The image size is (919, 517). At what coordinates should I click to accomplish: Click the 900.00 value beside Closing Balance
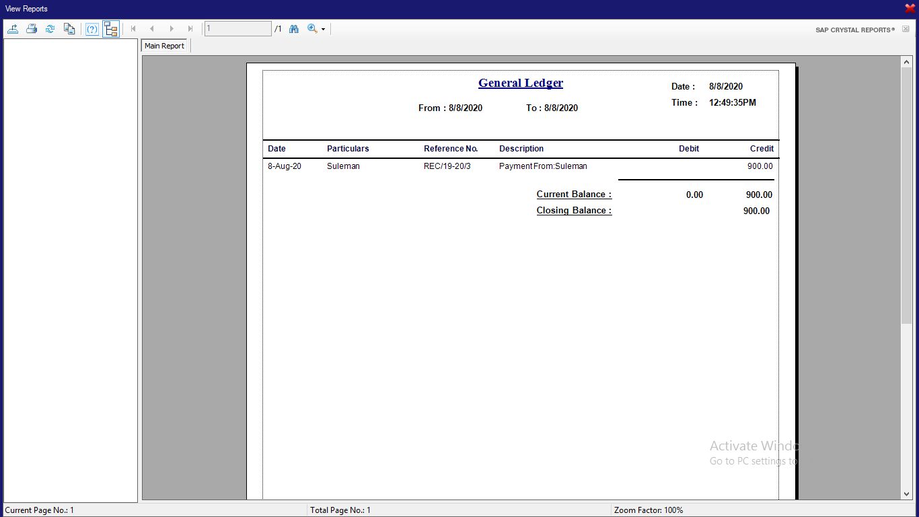[756, 211]
